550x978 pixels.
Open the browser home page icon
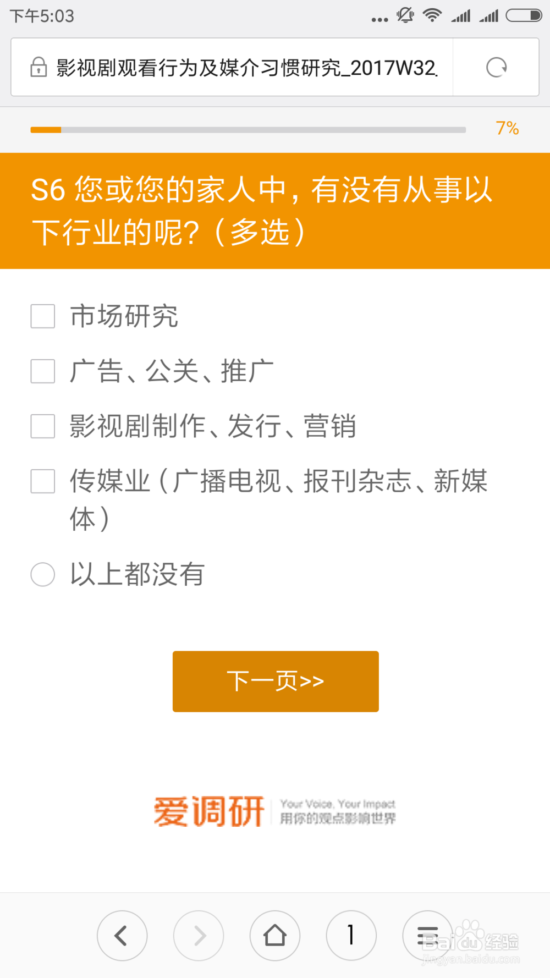[275, 935]
